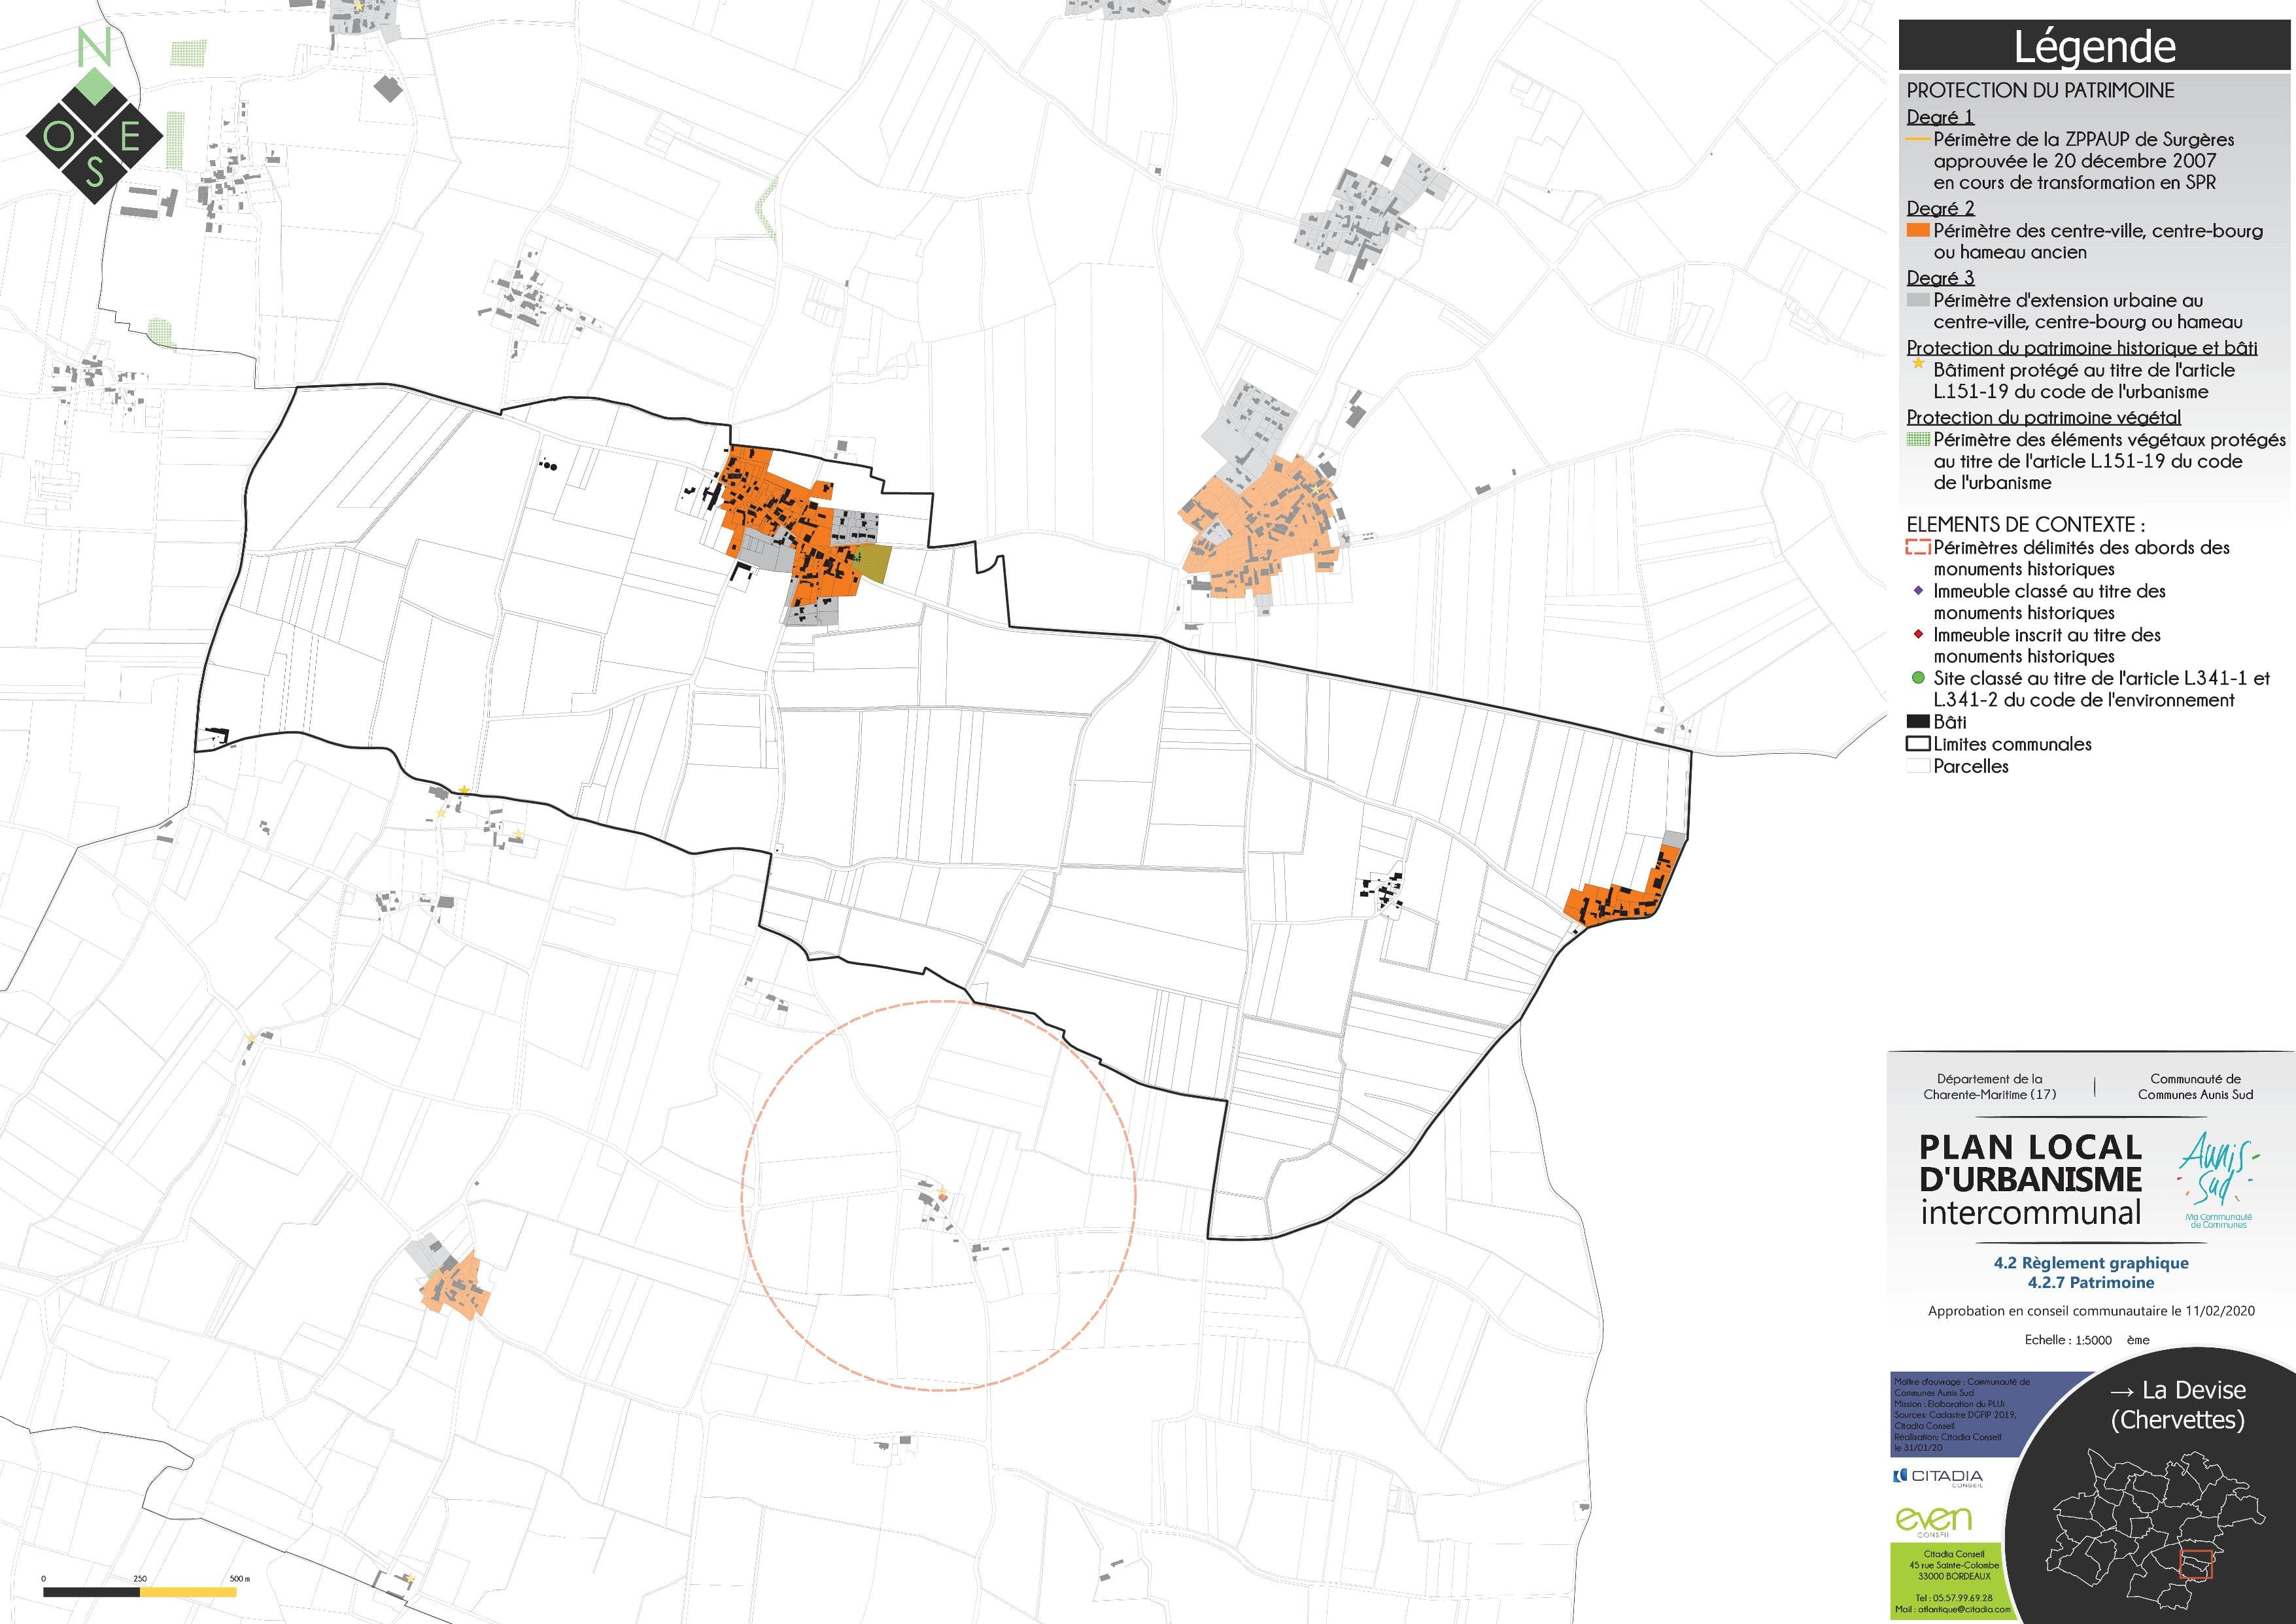The height and width of the screenshot is (1624, 2296).
Task: Click the 'PROTECTION DU PATRIMOINE' heading
Action: tap(2040, 91)
